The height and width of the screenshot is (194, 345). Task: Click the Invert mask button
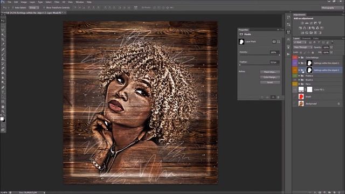point(270,82)
